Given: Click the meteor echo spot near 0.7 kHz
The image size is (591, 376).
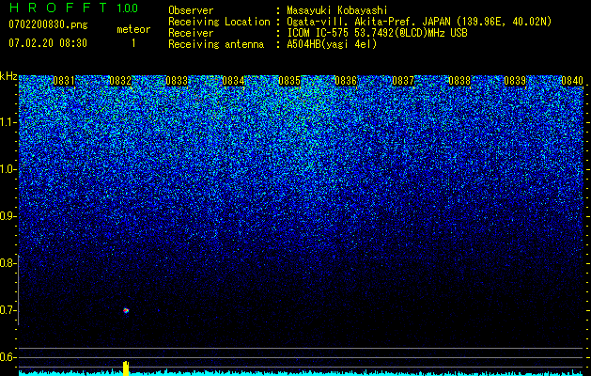Looking at the screenshot, I should click(x=126, y=311).
